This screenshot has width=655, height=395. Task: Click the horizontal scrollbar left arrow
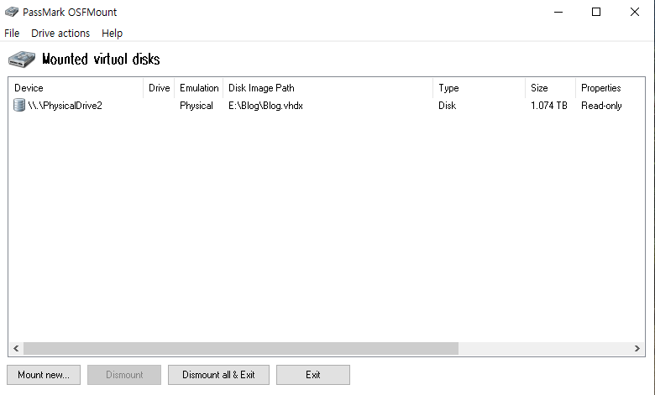[x=16, y=348]
